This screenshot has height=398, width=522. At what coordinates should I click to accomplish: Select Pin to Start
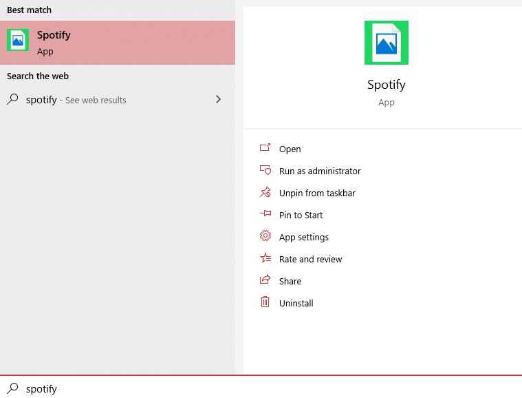coord(301,215)
